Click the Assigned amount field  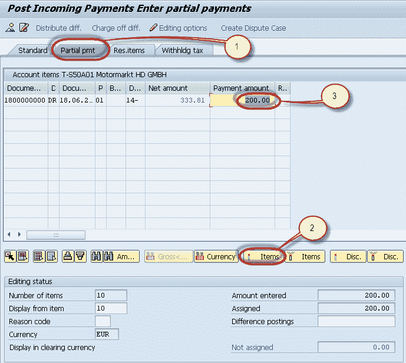tap(357, 308)
